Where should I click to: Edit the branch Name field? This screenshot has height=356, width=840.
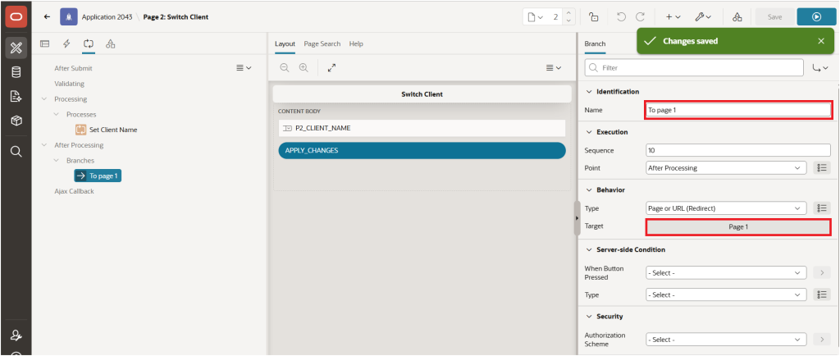coord(738,110)
